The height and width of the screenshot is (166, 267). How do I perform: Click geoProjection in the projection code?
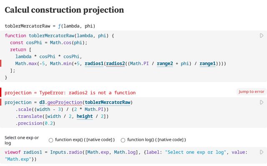pyautogui.click(x=64, y=103)
